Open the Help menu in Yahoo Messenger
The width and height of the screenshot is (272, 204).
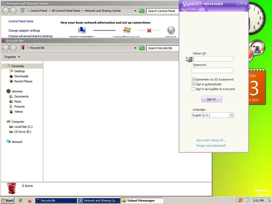pos(202,9)
